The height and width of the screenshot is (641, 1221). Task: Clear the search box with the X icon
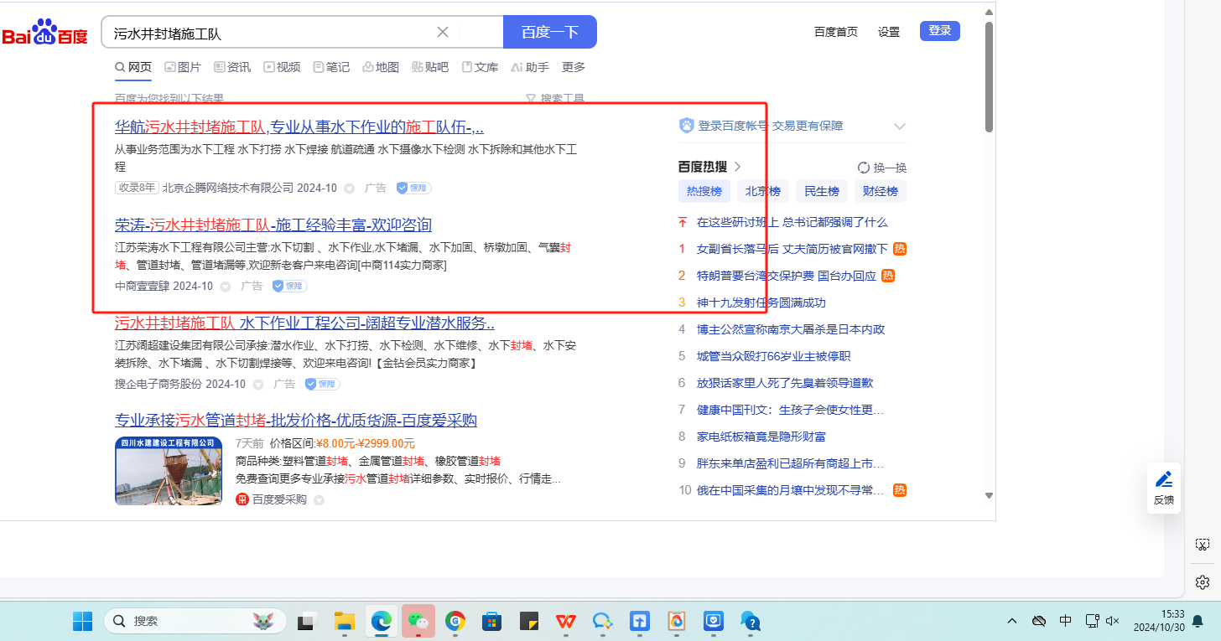click(443, 32)
